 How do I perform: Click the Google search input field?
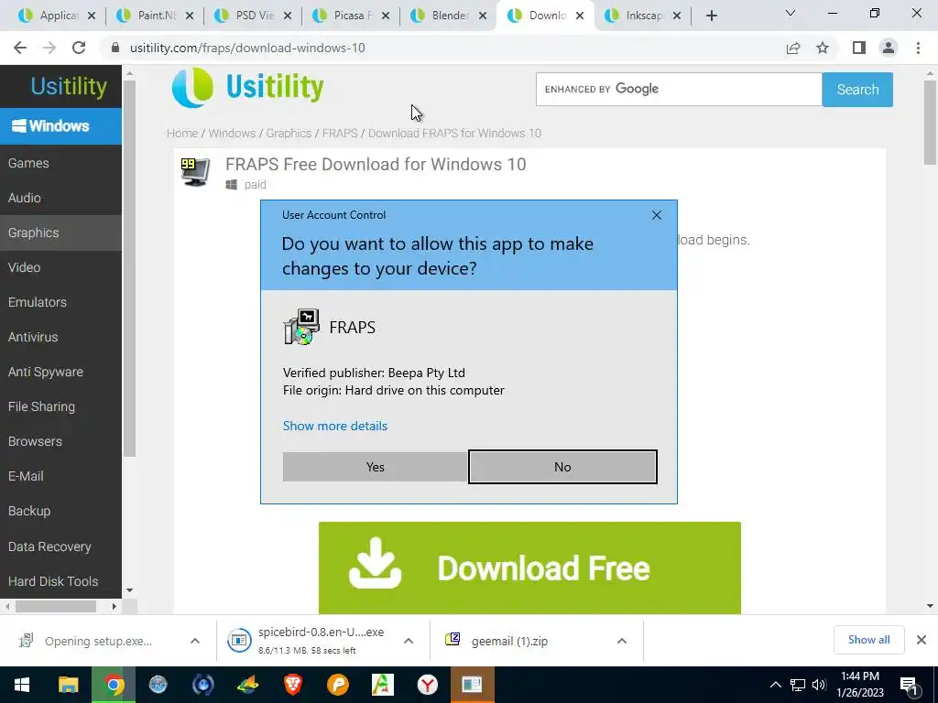pyautogui.click(x=679, y=89)
